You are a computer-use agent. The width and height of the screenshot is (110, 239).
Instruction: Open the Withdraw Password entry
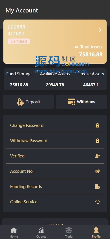coord(55,141)
